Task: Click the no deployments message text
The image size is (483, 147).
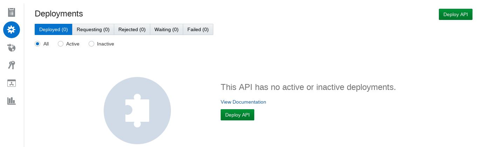Action: (308, 87)
